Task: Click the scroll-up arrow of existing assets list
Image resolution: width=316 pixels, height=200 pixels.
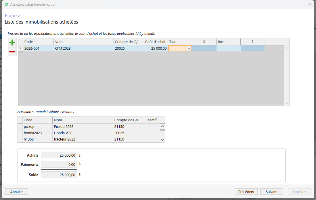Action: 162,126
